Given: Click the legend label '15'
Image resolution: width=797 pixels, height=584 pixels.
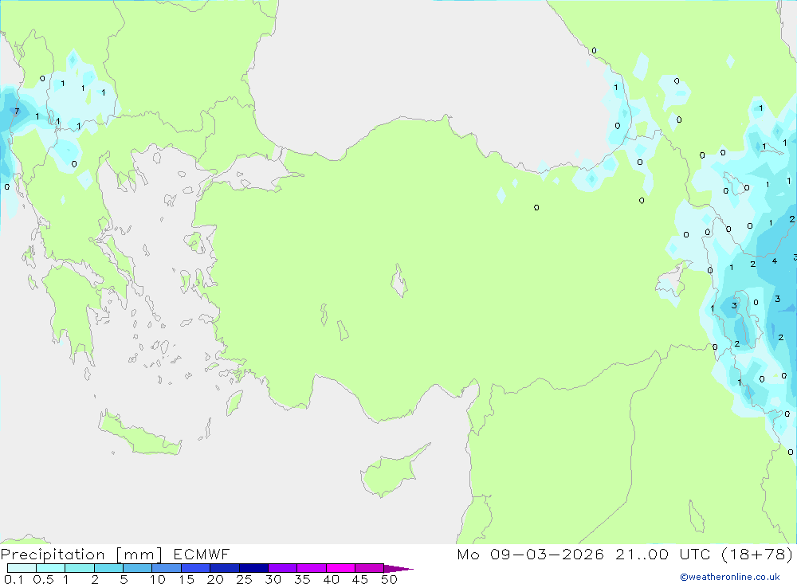Looking at the screenshot, I should pyautogui.click(x=186, y=579).
